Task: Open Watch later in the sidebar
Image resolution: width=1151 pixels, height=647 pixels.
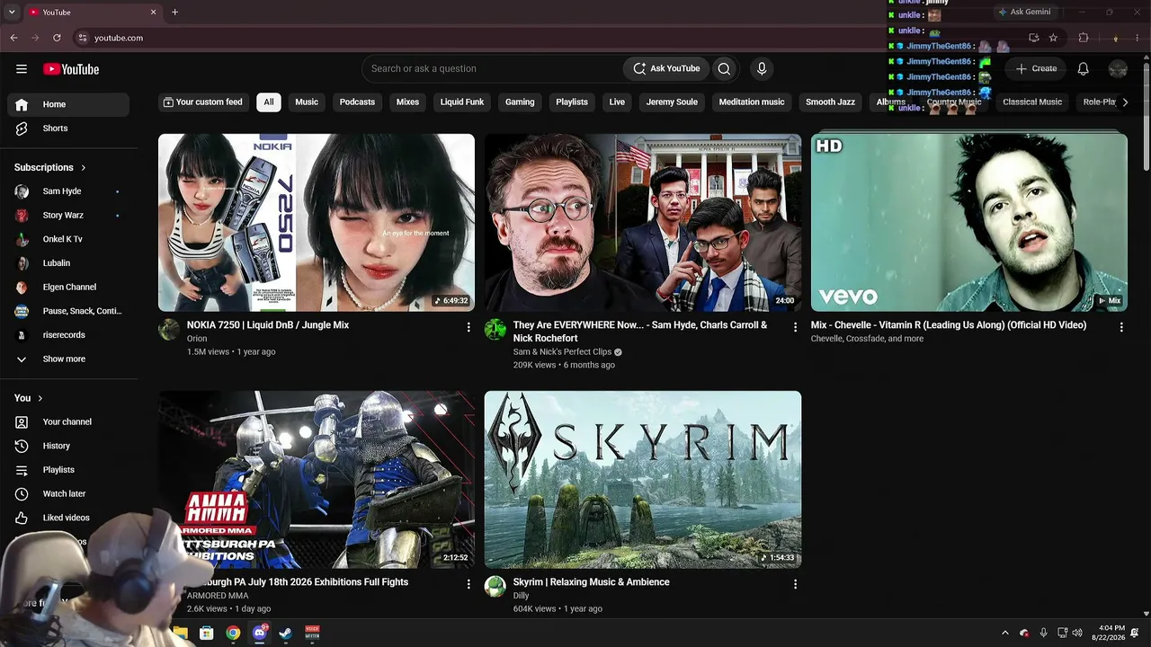Action: (68, 493)
